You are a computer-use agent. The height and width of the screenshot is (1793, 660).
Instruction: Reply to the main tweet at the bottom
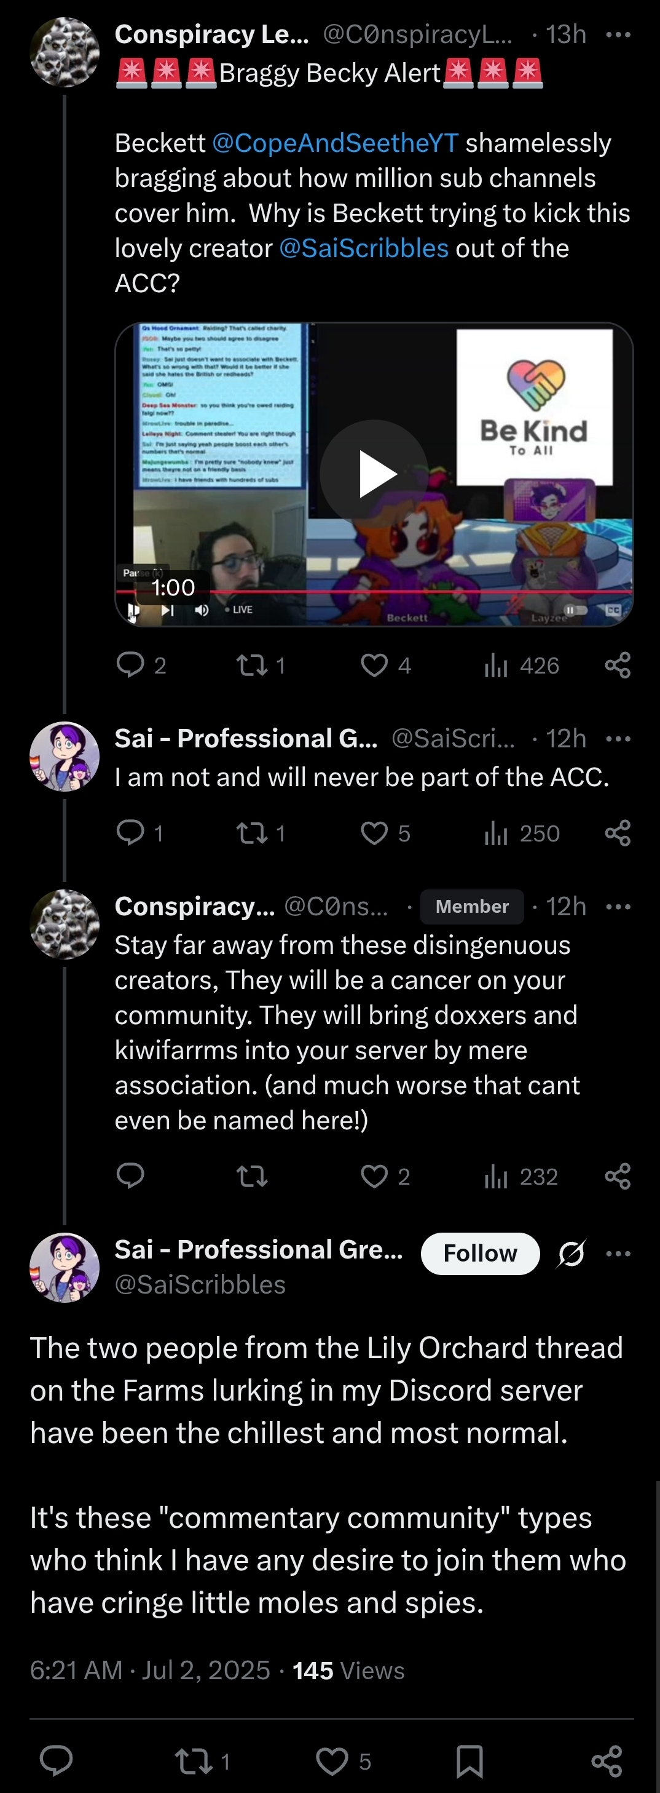[x=57, y=1761]
